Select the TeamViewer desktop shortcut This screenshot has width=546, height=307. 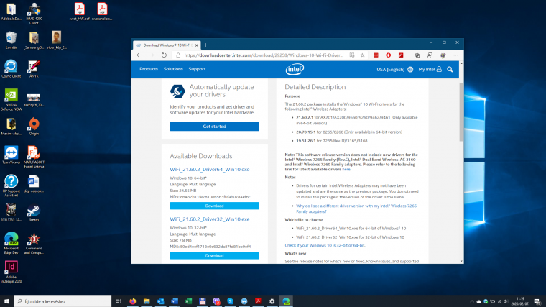(11, 155)
